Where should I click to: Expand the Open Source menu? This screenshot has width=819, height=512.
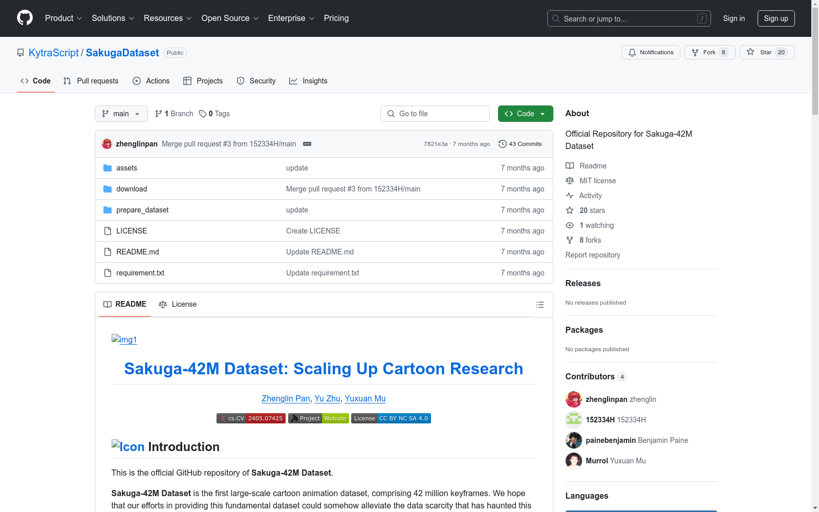coord(230,18)
